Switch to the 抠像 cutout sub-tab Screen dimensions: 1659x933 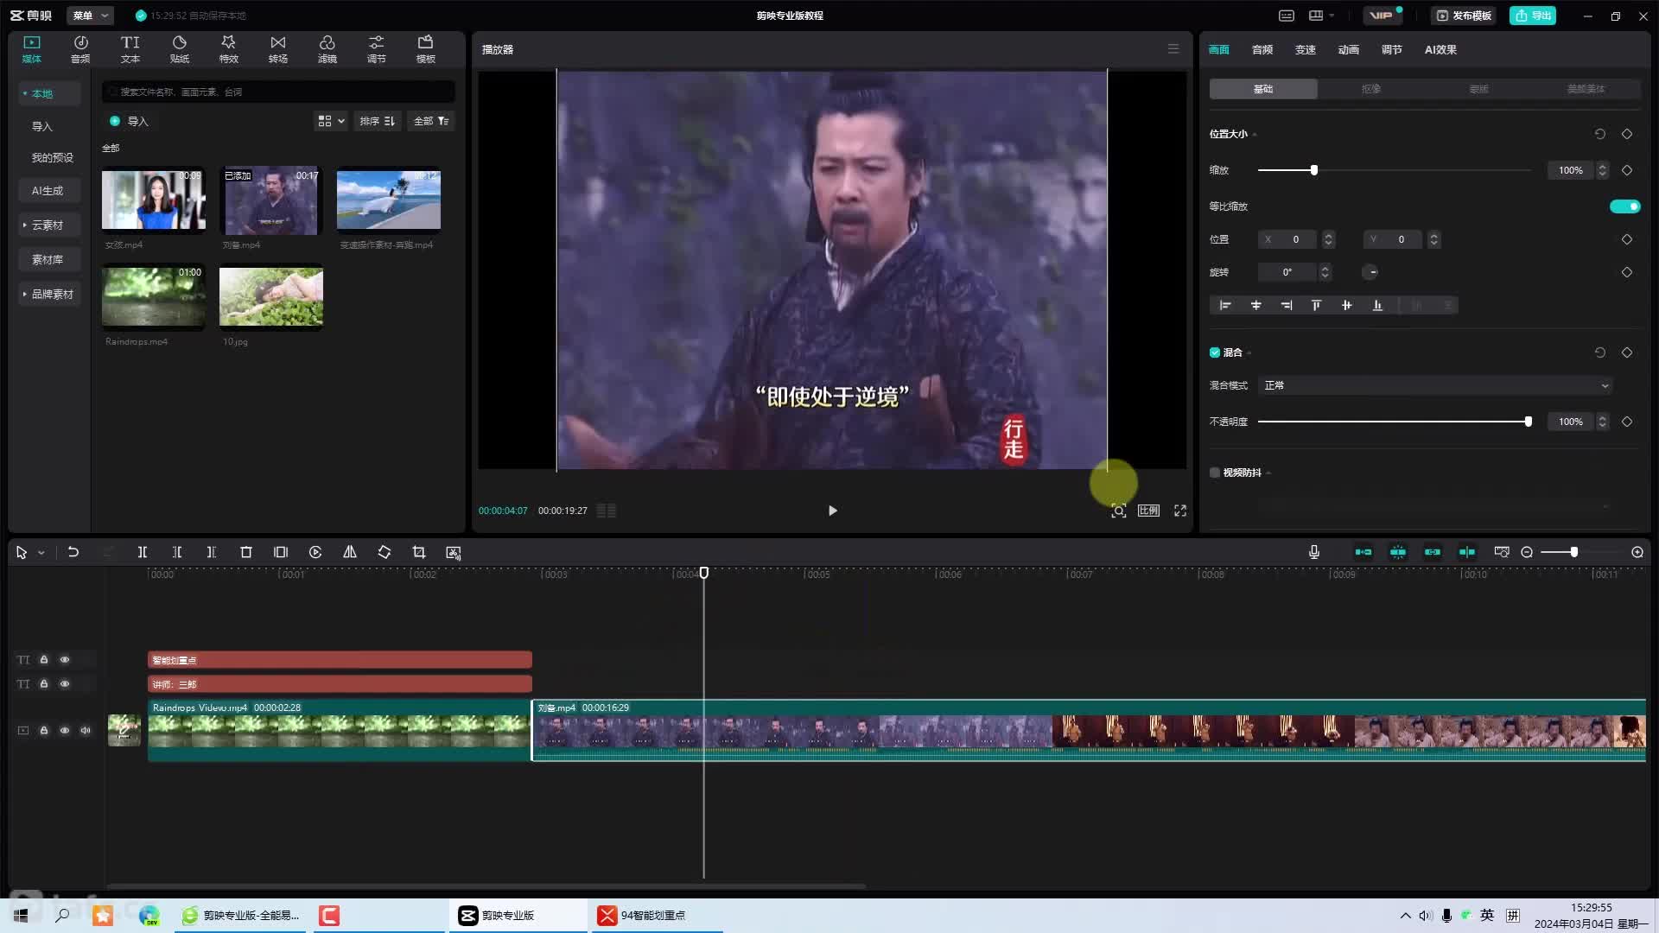click(1371, 89)
